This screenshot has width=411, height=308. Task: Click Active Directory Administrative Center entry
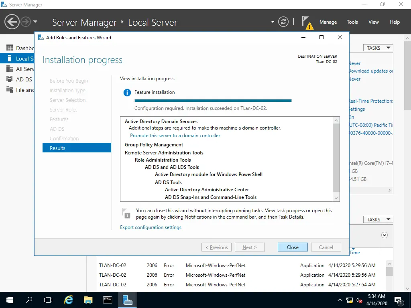coord(207,189)
